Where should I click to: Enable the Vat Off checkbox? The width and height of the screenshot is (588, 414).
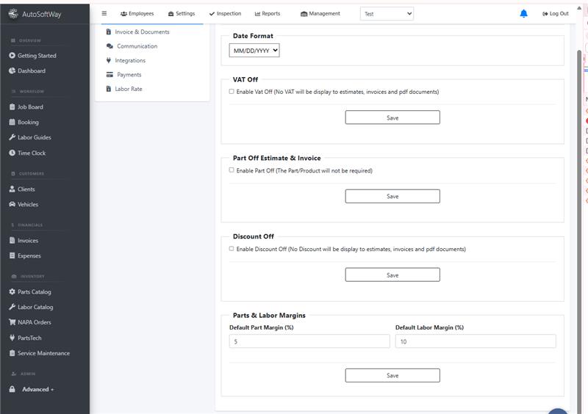[x=232, y=92]
